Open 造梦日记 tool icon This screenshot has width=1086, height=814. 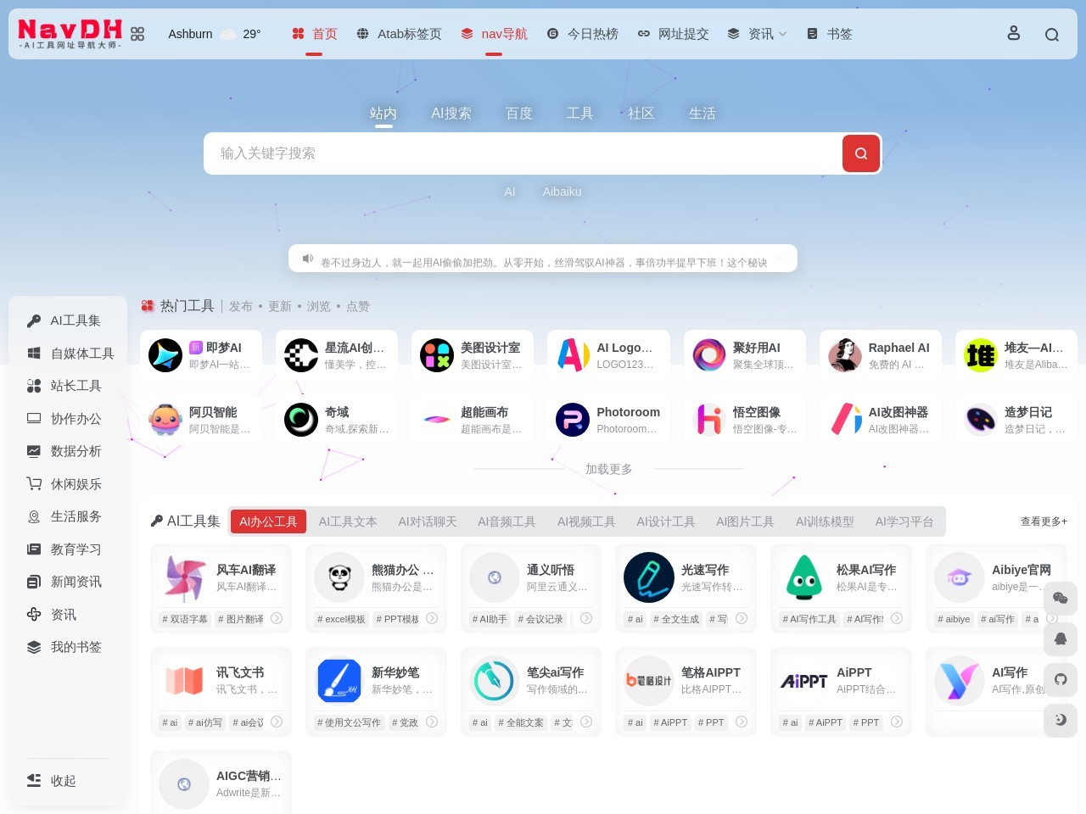pos(981,420)
